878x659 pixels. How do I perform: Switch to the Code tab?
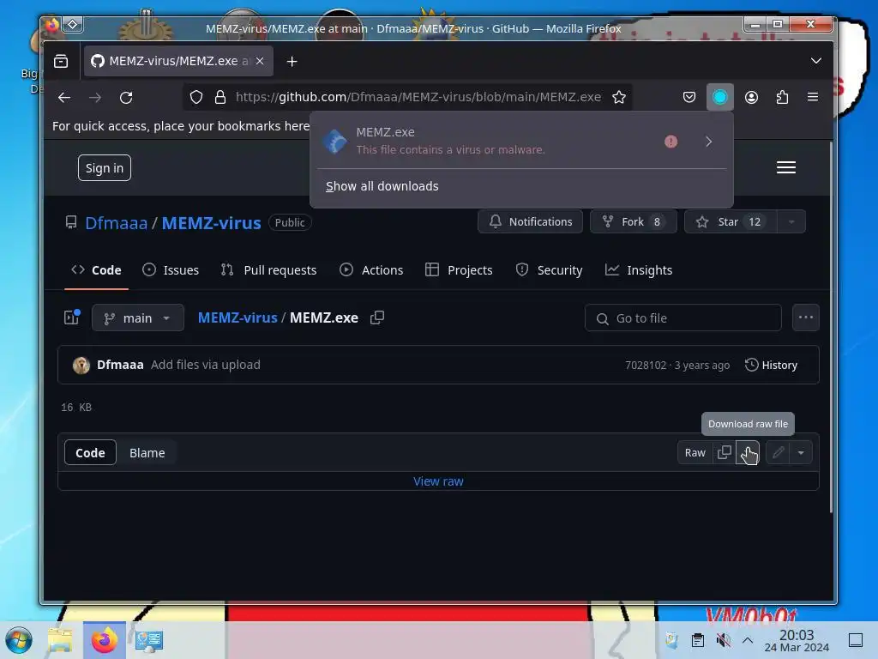(96, 270)
